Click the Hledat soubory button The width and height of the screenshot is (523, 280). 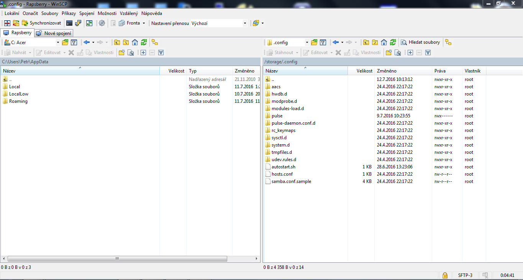[x=420, y=42]
